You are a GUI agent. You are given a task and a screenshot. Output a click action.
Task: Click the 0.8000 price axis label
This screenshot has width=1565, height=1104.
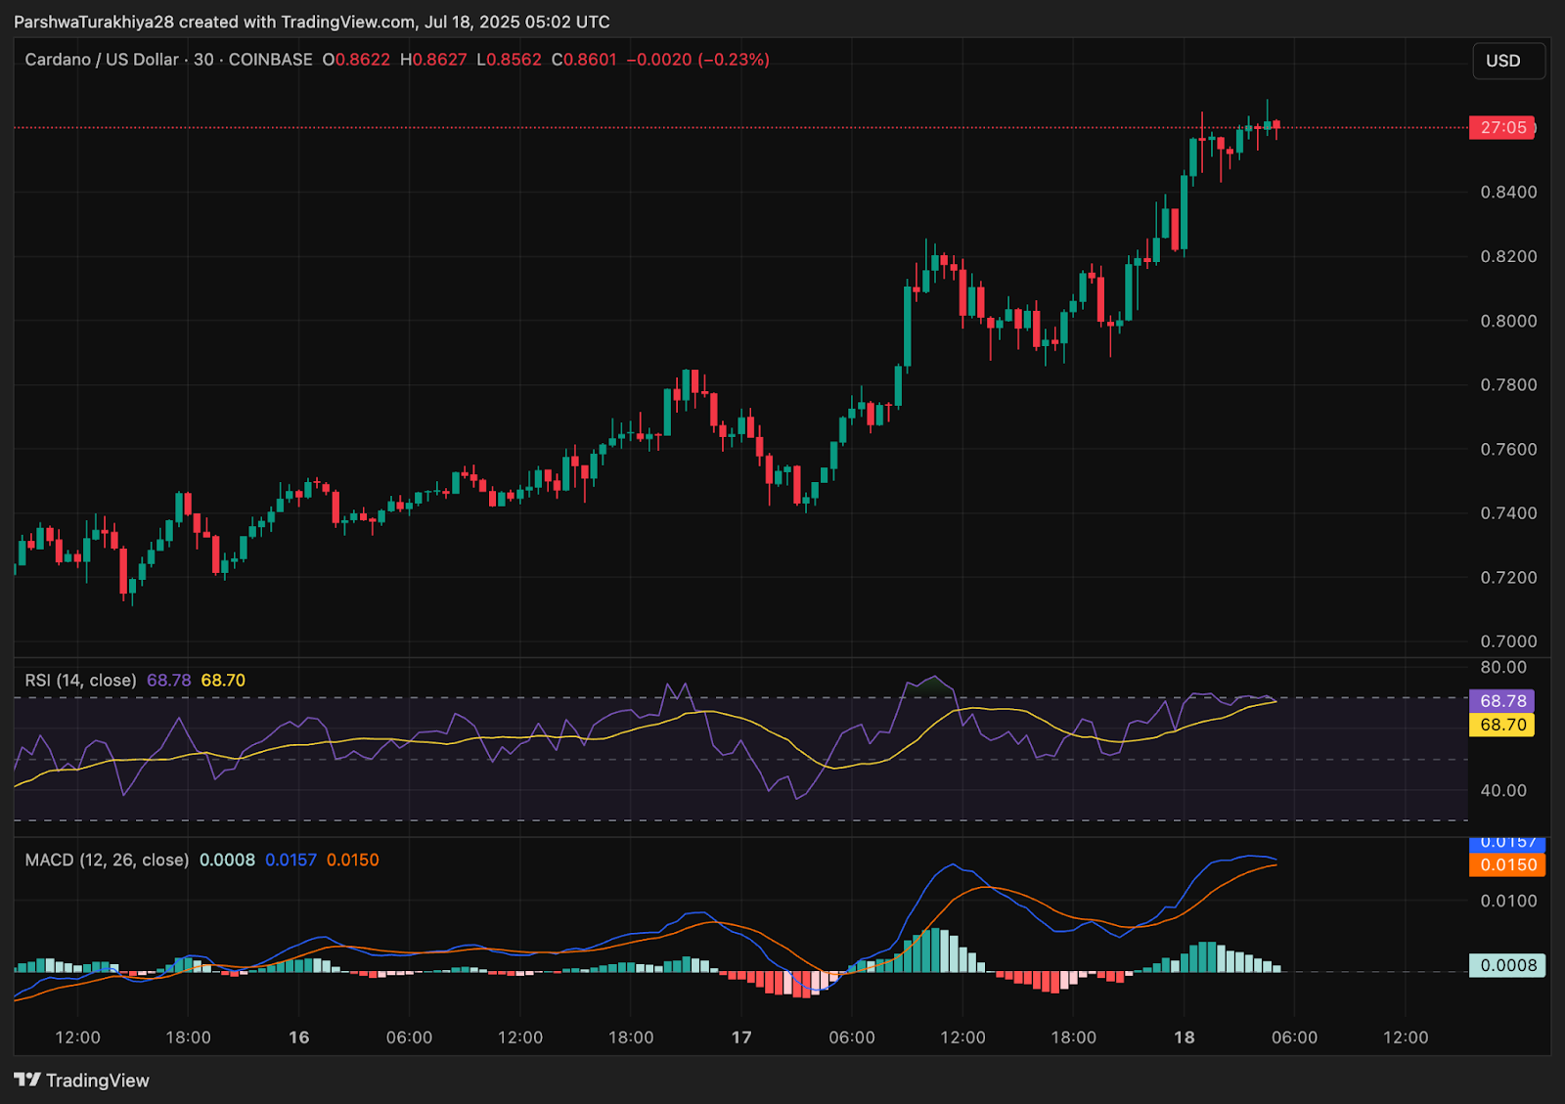(1508, 321)
